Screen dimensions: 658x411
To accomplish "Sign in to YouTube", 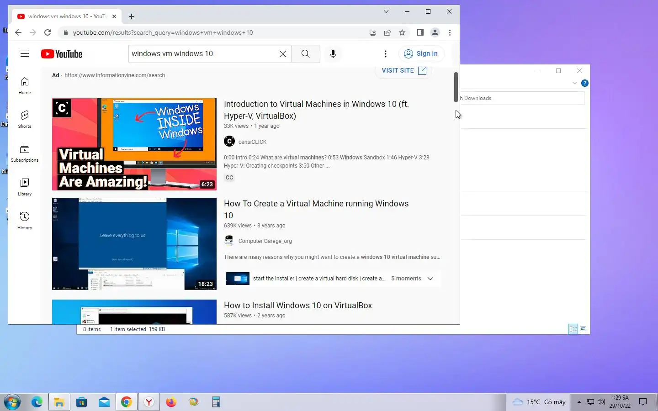I will point(421,53).
